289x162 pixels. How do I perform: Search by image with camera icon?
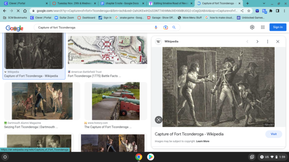point(166,27)
